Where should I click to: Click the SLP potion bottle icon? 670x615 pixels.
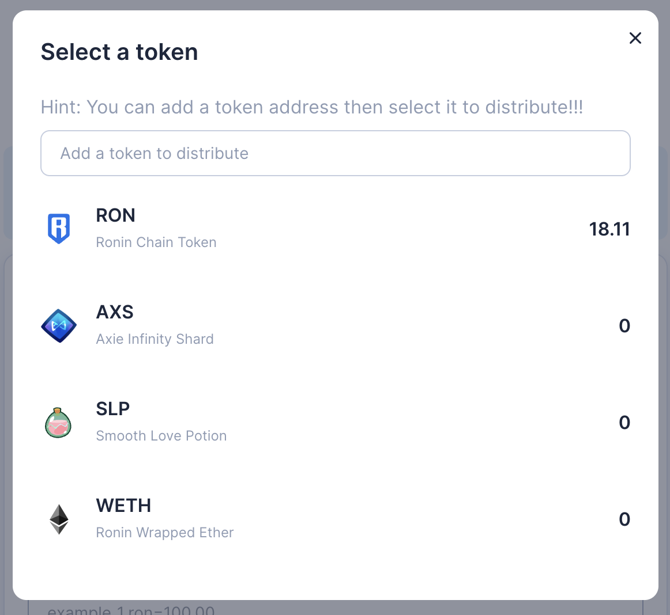(x=58, y=423)
